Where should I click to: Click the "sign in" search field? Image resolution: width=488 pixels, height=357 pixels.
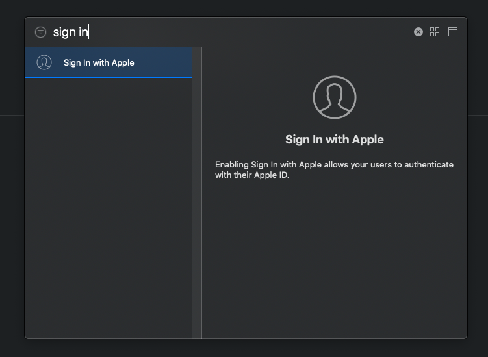230,32
